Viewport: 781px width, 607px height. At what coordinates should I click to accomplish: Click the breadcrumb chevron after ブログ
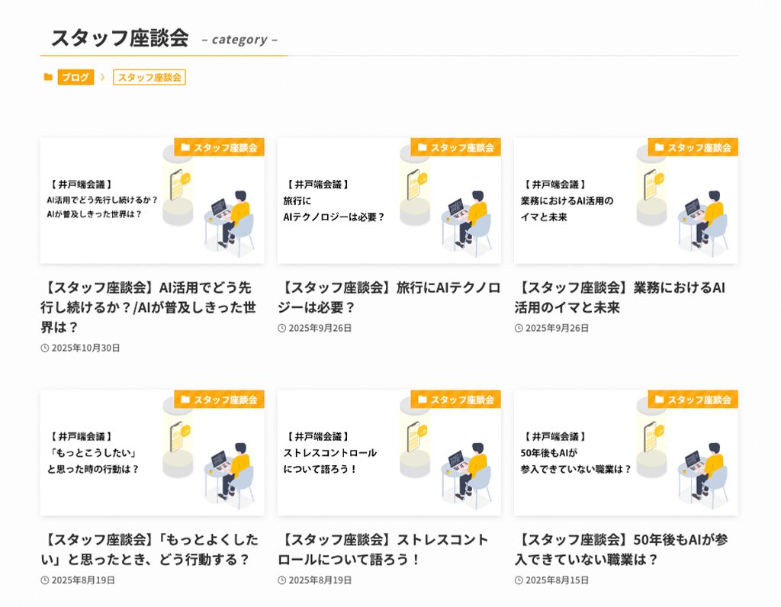(x=103, y=77)
